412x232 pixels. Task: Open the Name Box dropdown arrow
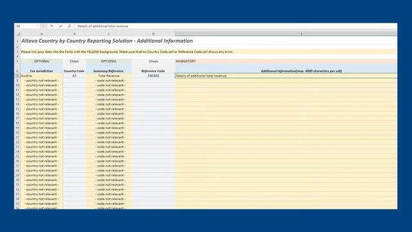coord(37,26)
